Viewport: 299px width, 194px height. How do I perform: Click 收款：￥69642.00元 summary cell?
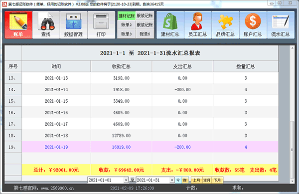coord(121,170)
